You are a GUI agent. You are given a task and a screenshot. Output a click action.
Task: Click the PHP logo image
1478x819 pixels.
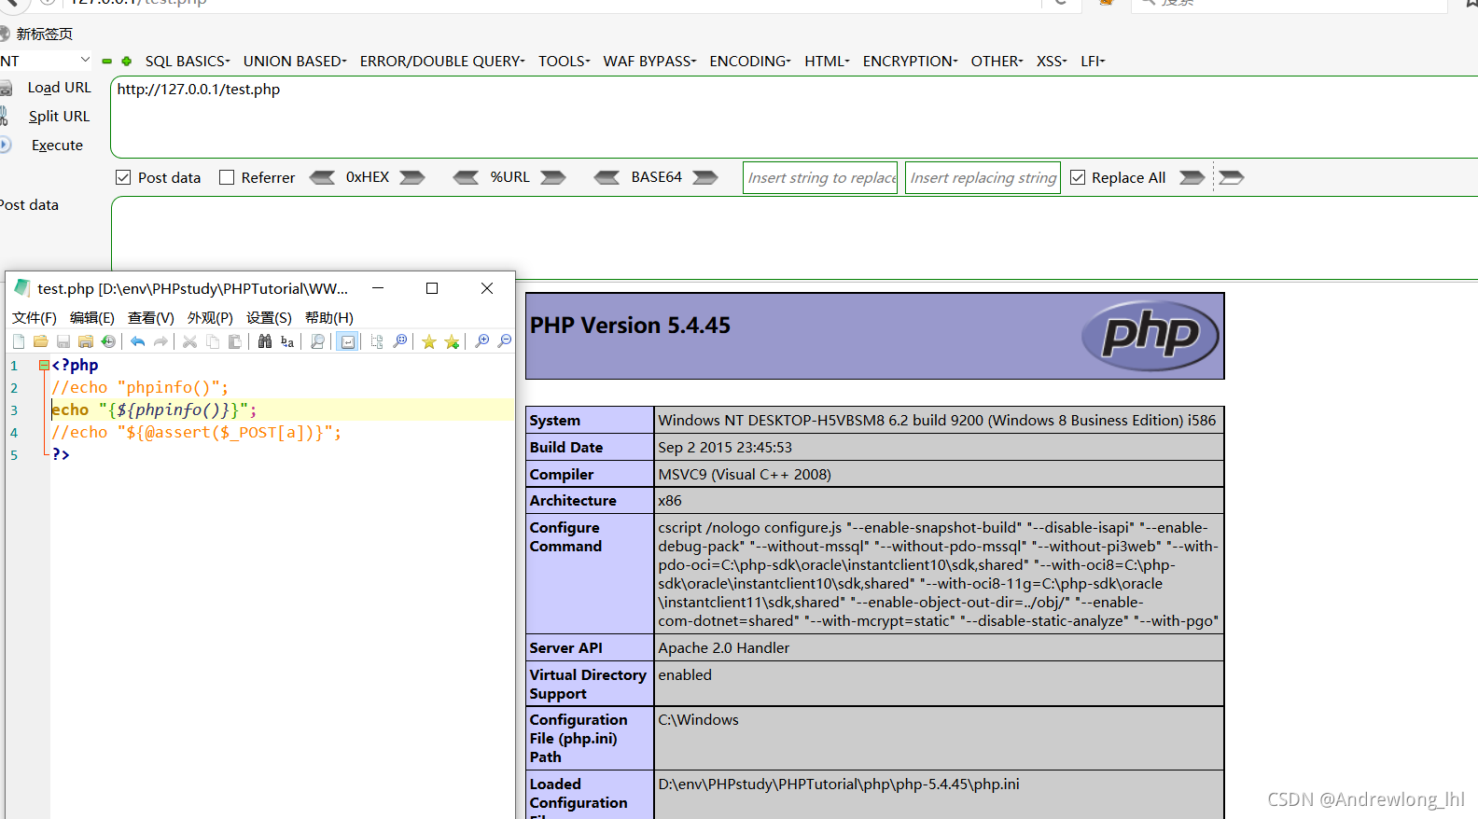(1150, 335)
